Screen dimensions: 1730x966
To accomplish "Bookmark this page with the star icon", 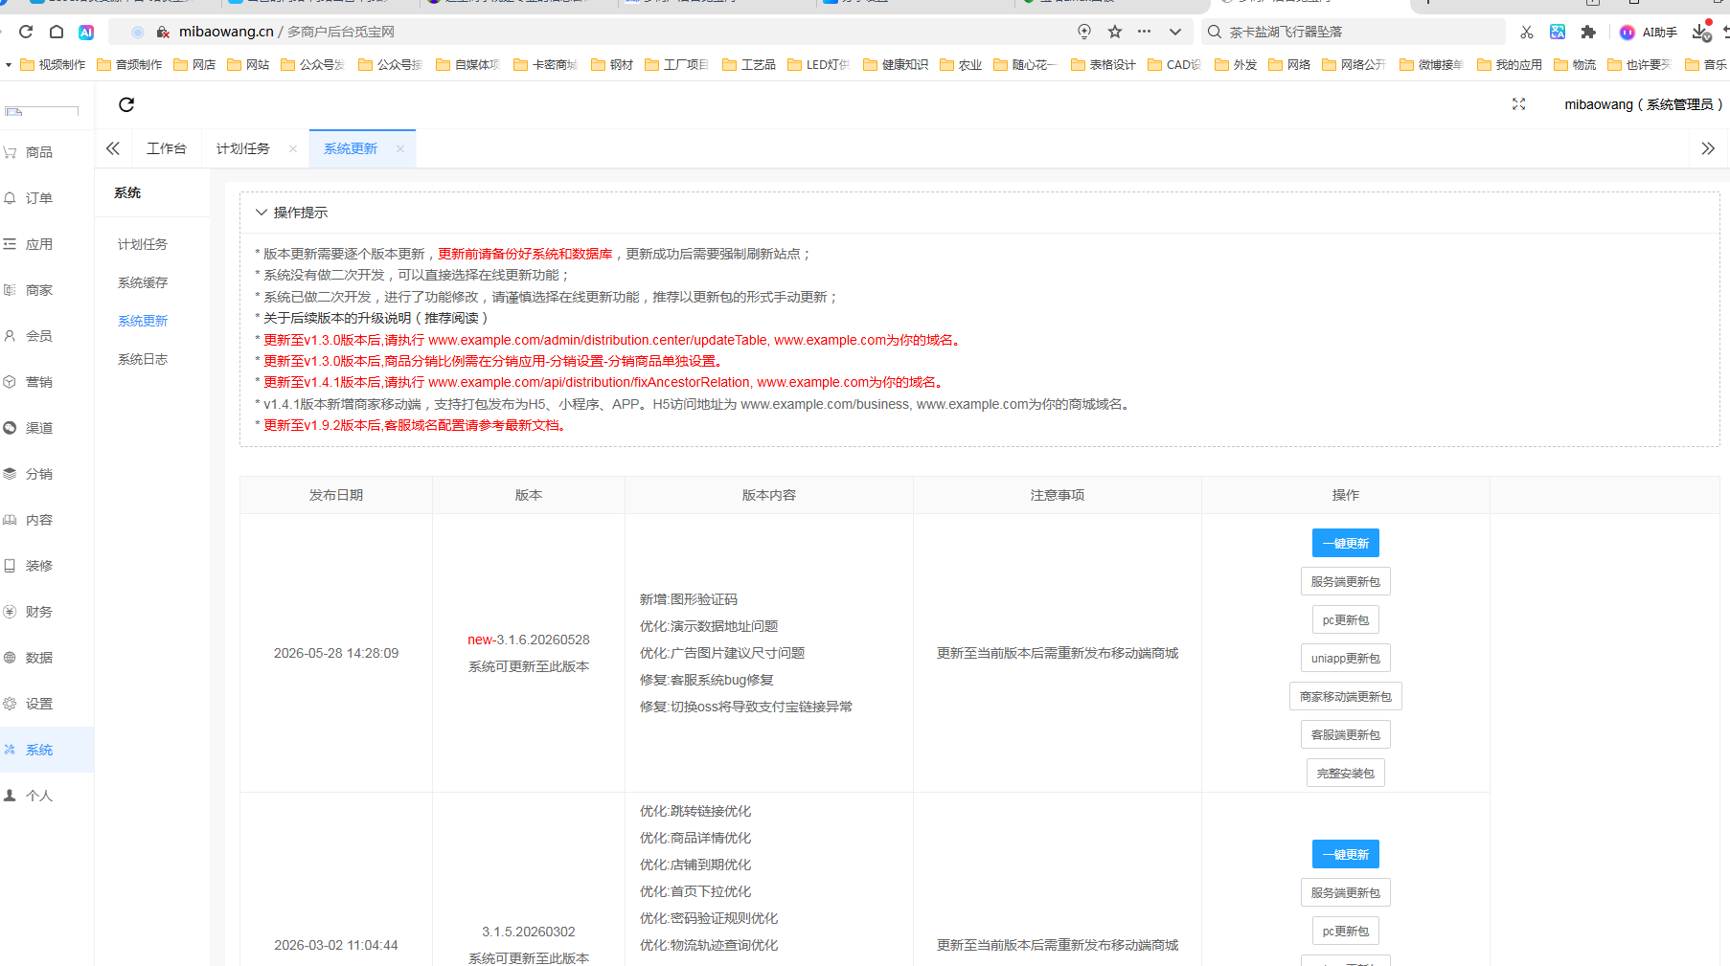I will click(1115, 32).
